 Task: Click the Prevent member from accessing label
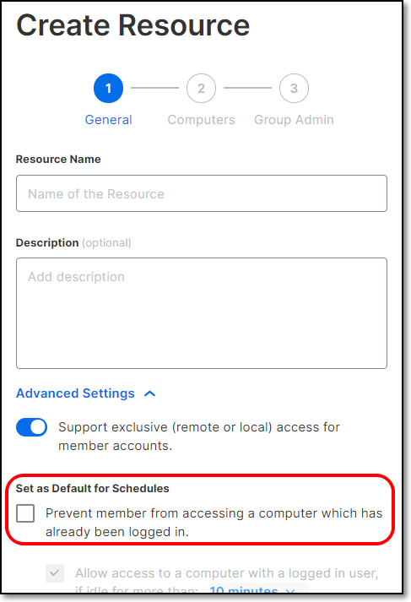214,523
